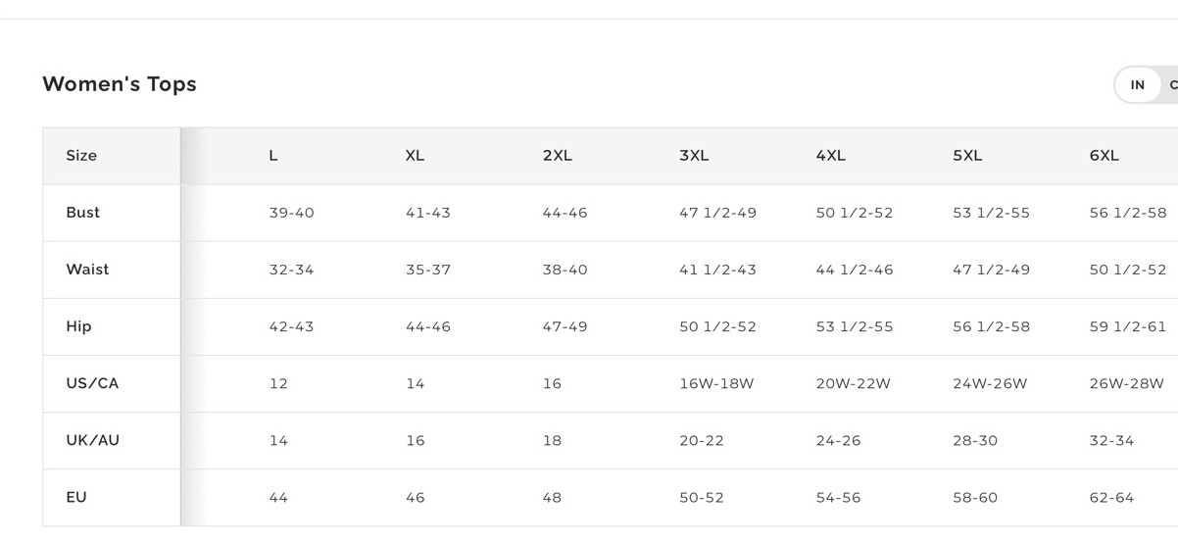Select the 3XL column header
Viewport: 1178px width, 543px height.
(694, 156)
